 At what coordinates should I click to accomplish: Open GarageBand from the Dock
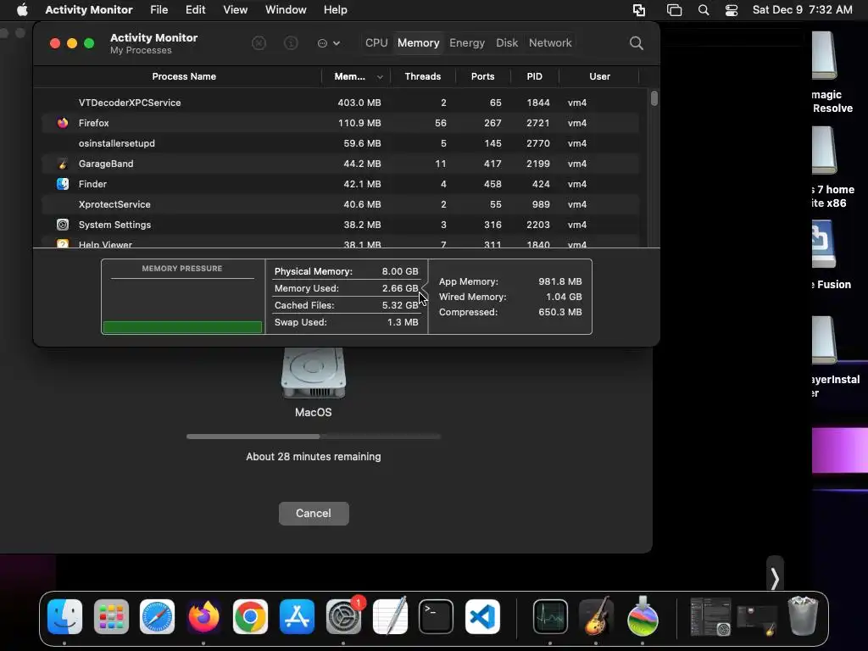(596, 616)
